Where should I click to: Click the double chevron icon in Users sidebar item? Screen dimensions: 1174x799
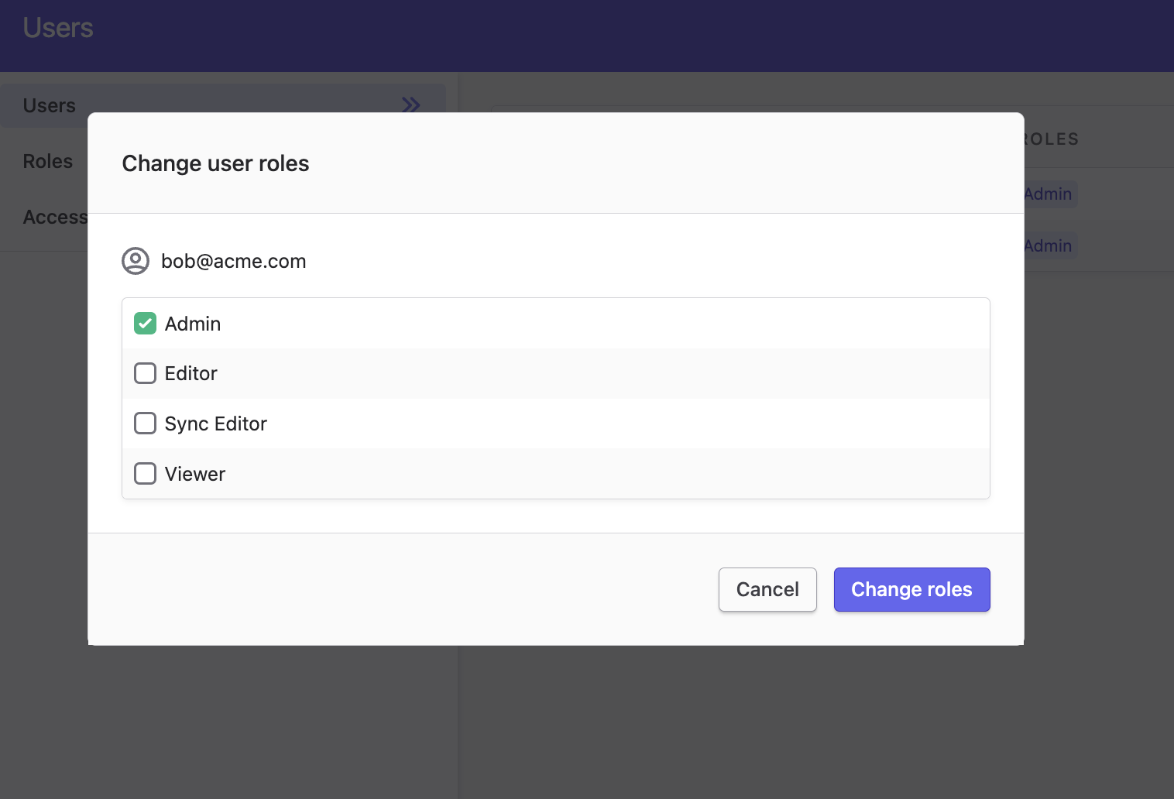click(410, 105)
